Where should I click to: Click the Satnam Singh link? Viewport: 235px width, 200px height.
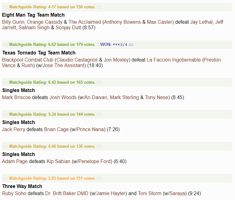34,28
